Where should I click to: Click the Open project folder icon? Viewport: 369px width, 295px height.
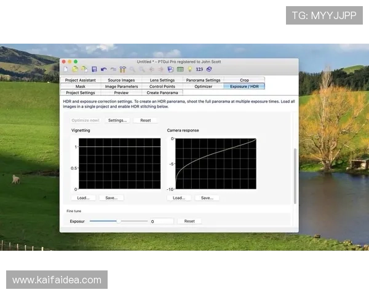click(x=75, y=69)
